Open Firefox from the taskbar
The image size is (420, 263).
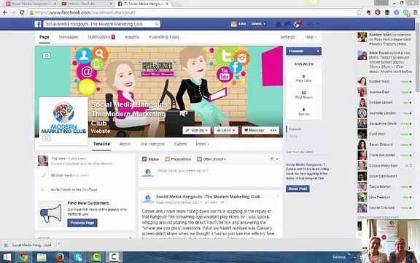pyautogui.click(x=60, y=257)
